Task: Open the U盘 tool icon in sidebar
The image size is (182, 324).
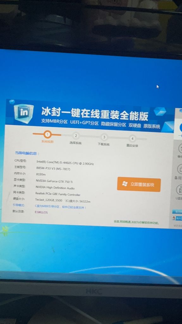Action: point(179,190)
